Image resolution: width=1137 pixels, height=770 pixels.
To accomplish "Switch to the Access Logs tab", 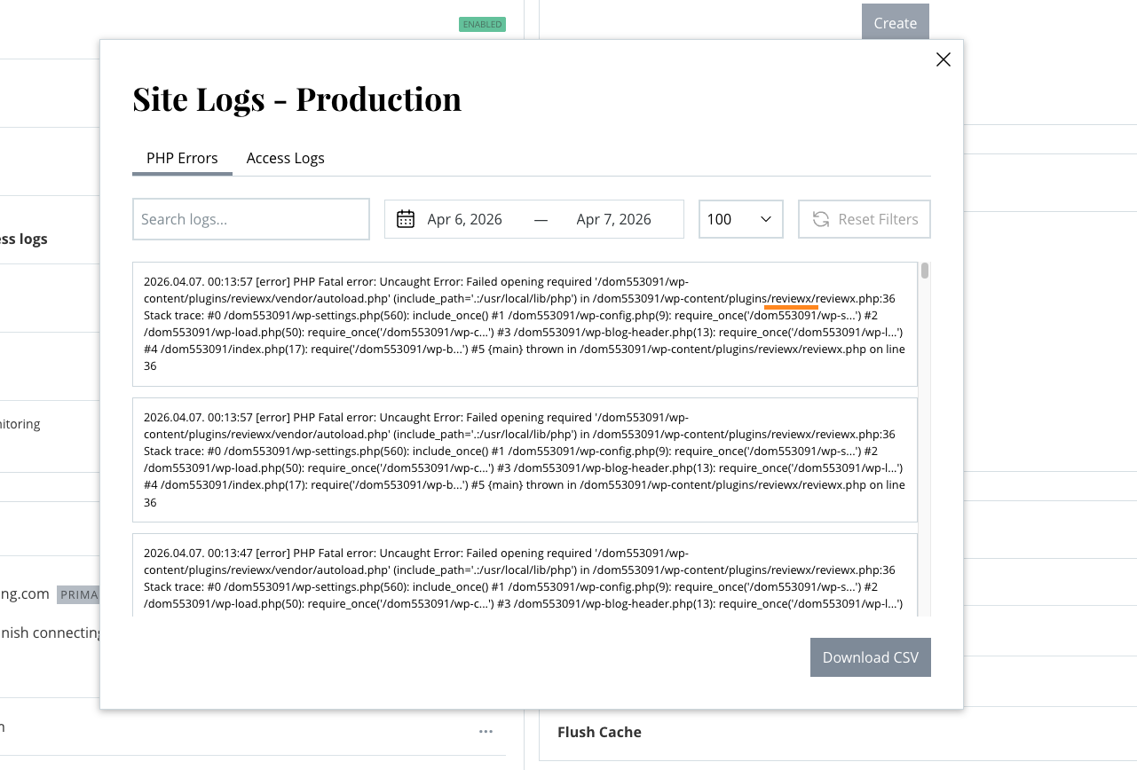I will [285, 158].
